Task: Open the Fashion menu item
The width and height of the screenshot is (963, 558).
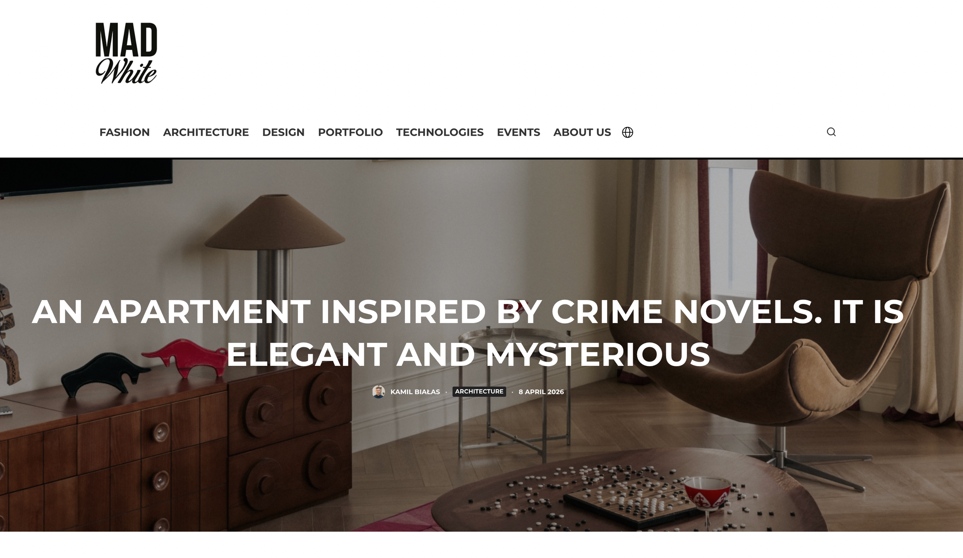Action: 125,132
